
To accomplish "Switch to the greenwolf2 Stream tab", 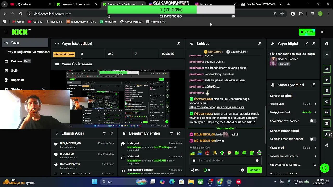I will tap(77, 4).
